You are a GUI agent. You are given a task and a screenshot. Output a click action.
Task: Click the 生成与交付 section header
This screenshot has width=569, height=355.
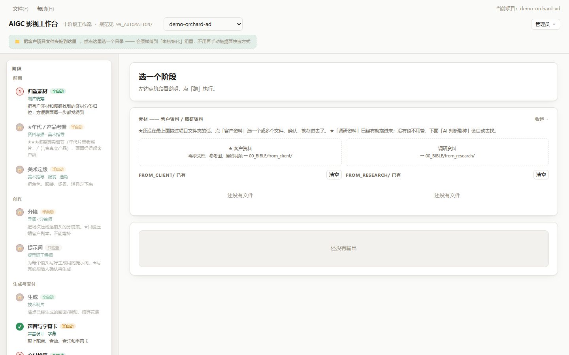pos(24,284)
